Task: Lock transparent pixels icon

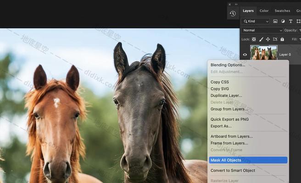Action: point(254,39)
